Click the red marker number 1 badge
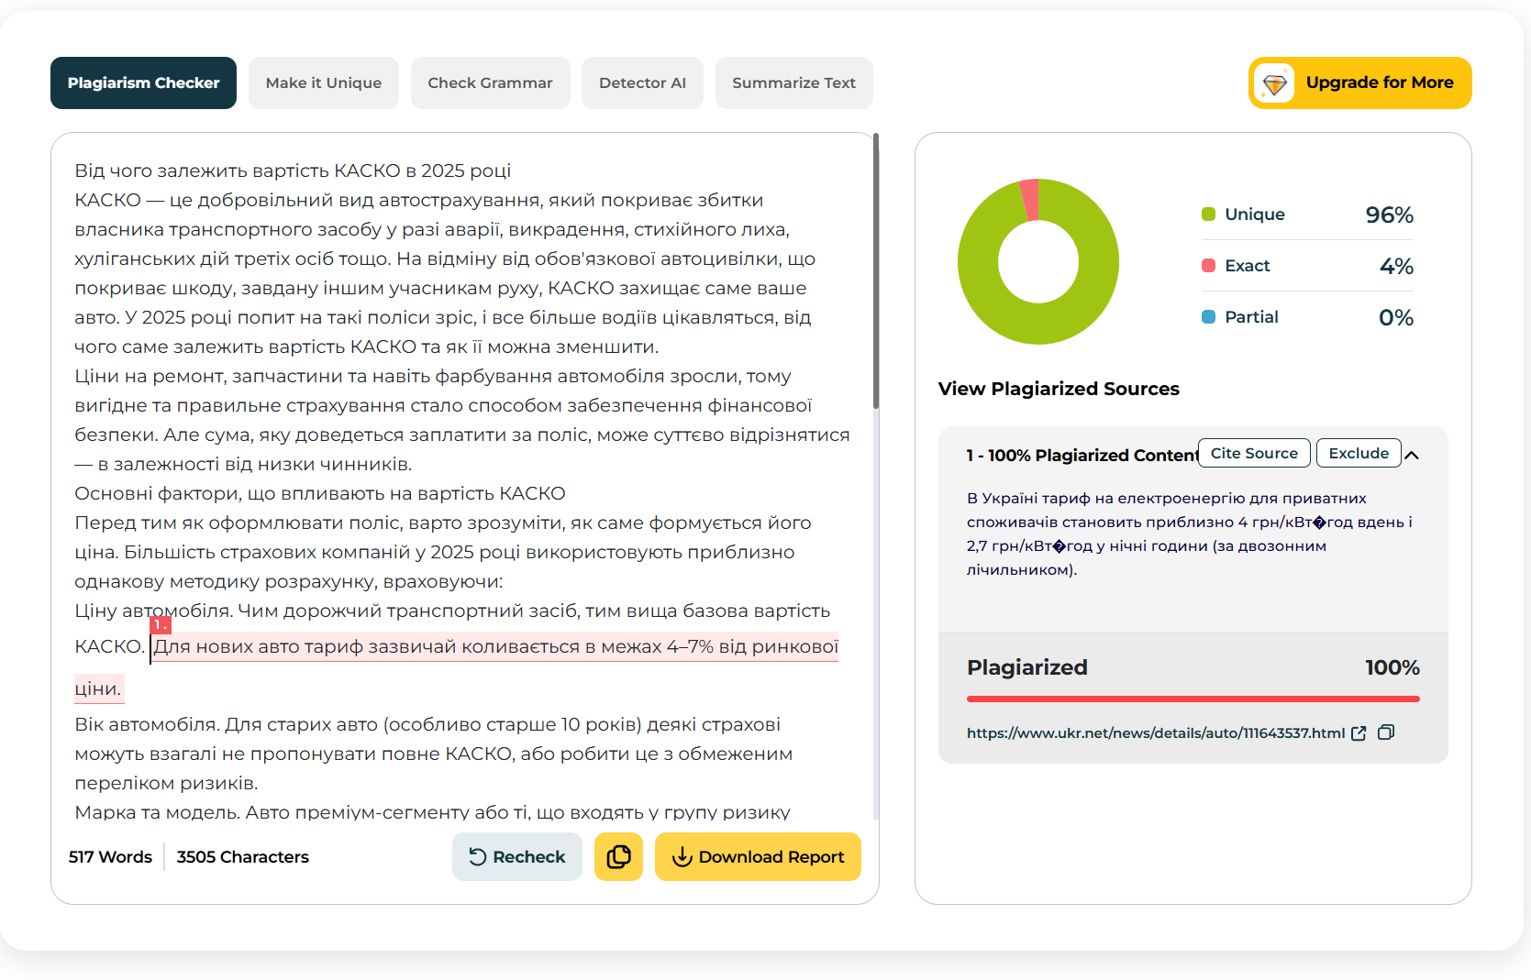This screenshot has height=980, width=1531. click(161, 624)
